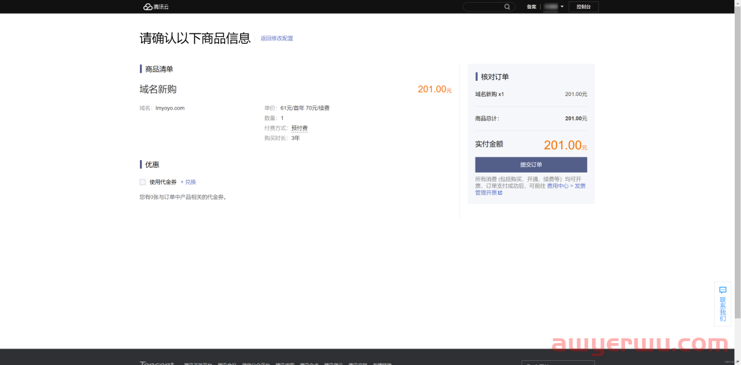This screenshot has height=365, width=741.
Task: Open the 控制台 console button
Action: pyautogui.click(x=584, y=7)
